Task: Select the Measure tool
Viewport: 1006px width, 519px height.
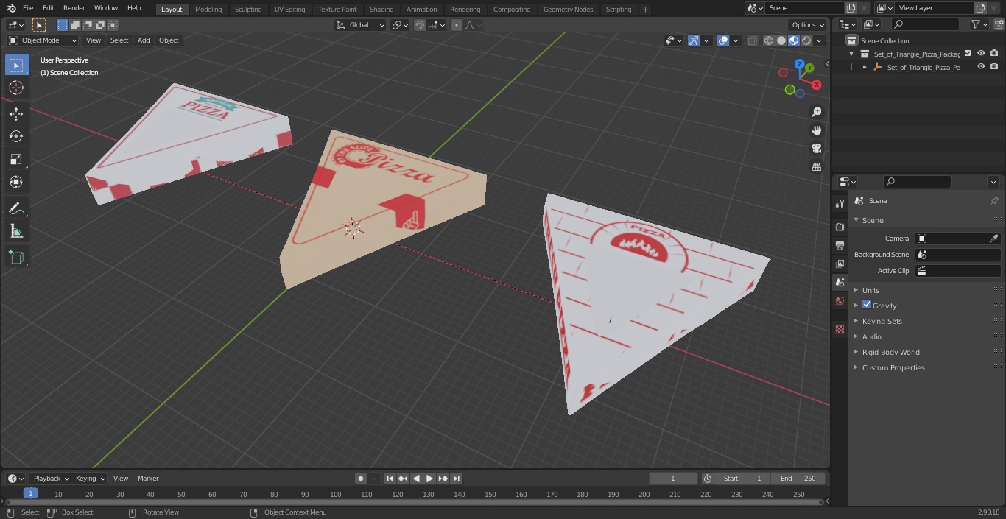Action: click(x=16, y=232)
